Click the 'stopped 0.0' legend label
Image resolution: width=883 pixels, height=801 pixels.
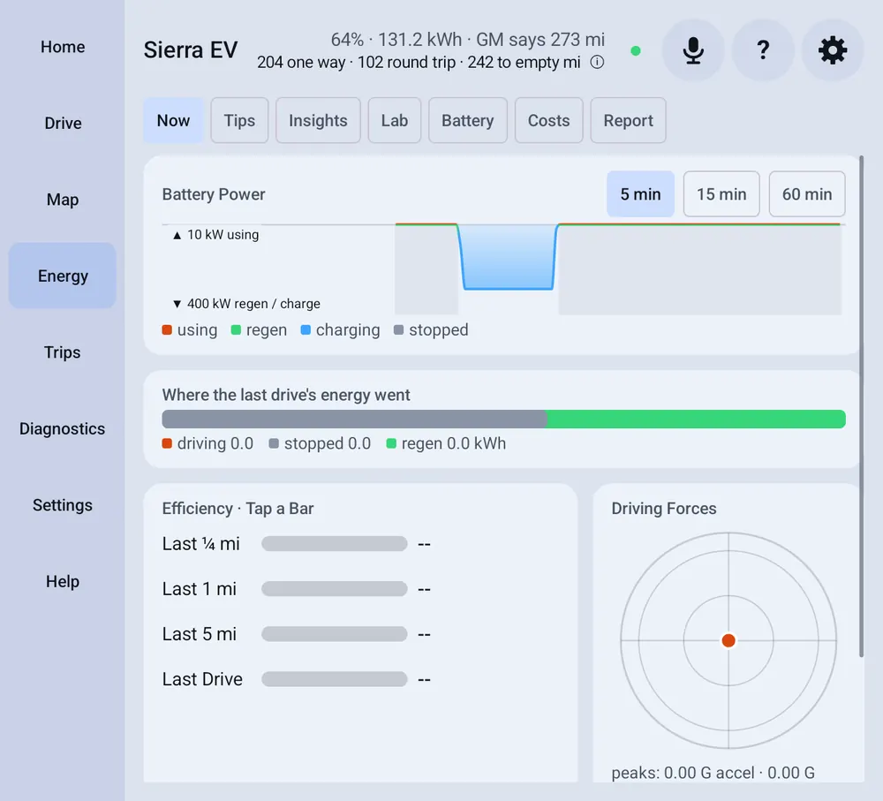[x=328, y=444]
